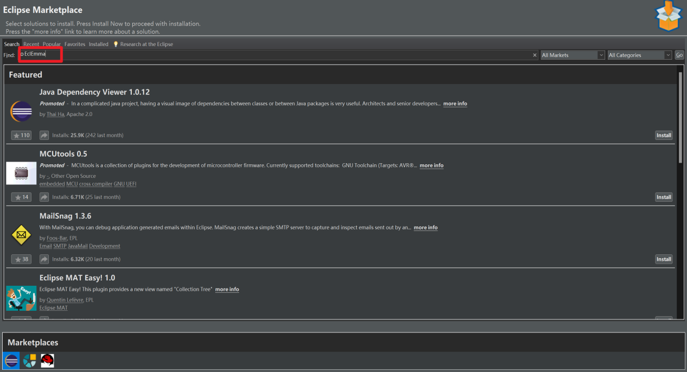The image size is (687, 372).
Task: Star MailSnag (38 favorites)
Action: pos(21,259)
